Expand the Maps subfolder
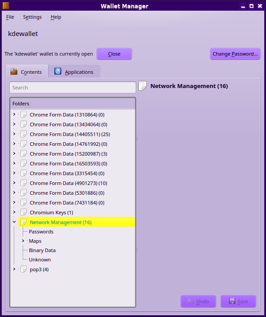 [x=23, y=241]
